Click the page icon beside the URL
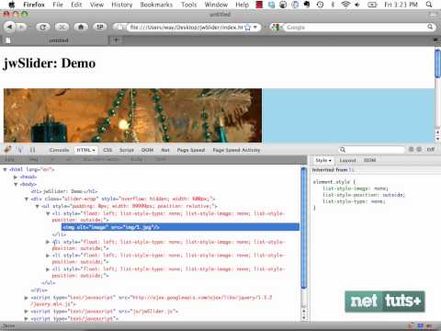Image resolution: width=441 pixels, height=331 pixels. click(120, 28)
